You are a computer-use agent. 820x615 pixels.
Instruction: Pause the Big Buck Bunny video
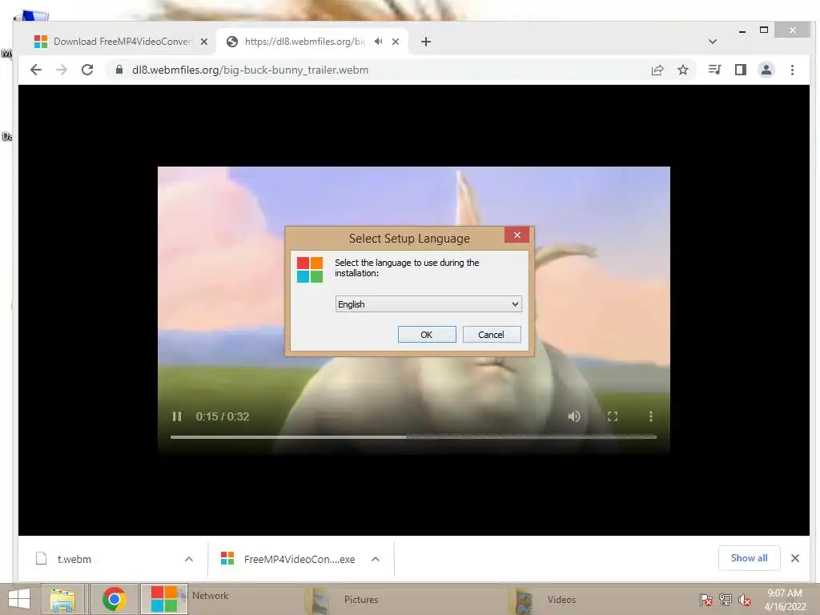click(x=177, y=416)
